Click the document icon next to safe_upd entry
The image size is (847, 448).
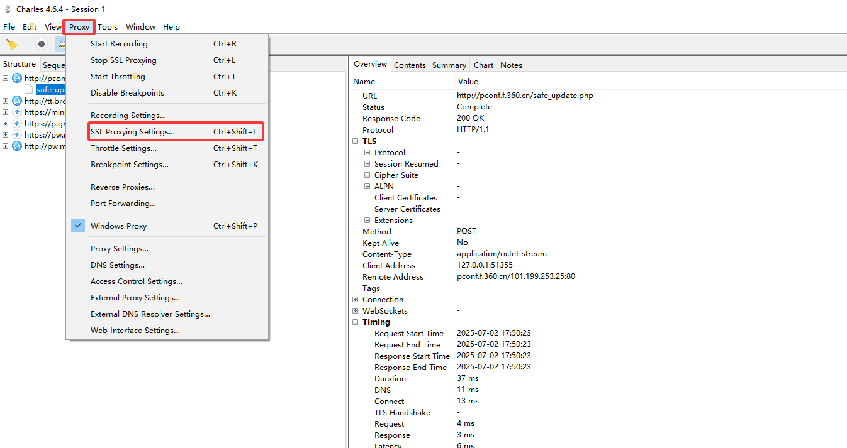point(29,90)
